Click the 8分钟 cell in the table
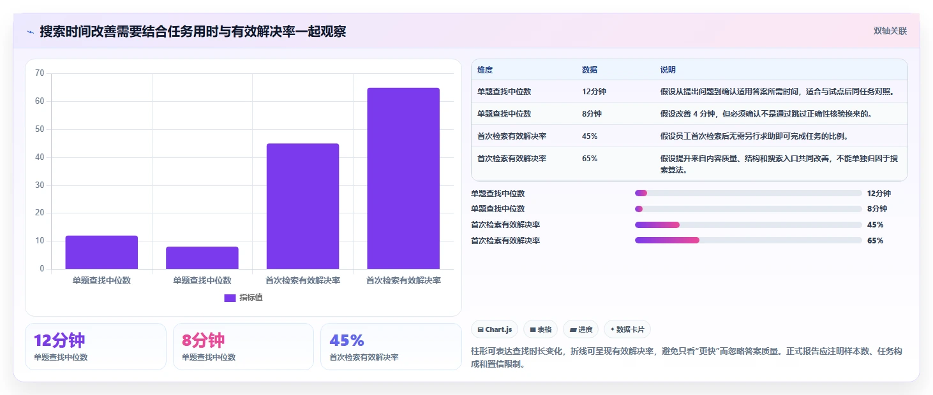Image resolution: width=933 pixels, height=395 pixels. pyautogui.click(x=592, y=114)
